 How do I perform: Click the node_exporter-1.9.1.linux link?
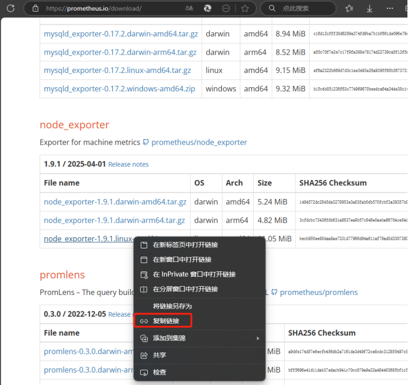click(x=88, y=238)
